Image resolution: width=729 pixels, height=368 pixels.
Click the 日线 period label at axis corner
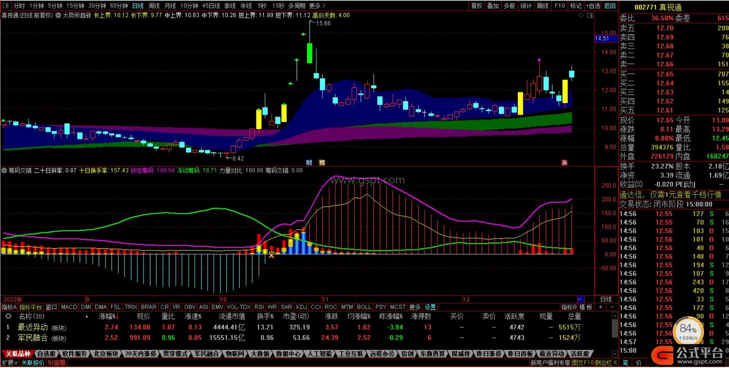(x=606, y=299)
